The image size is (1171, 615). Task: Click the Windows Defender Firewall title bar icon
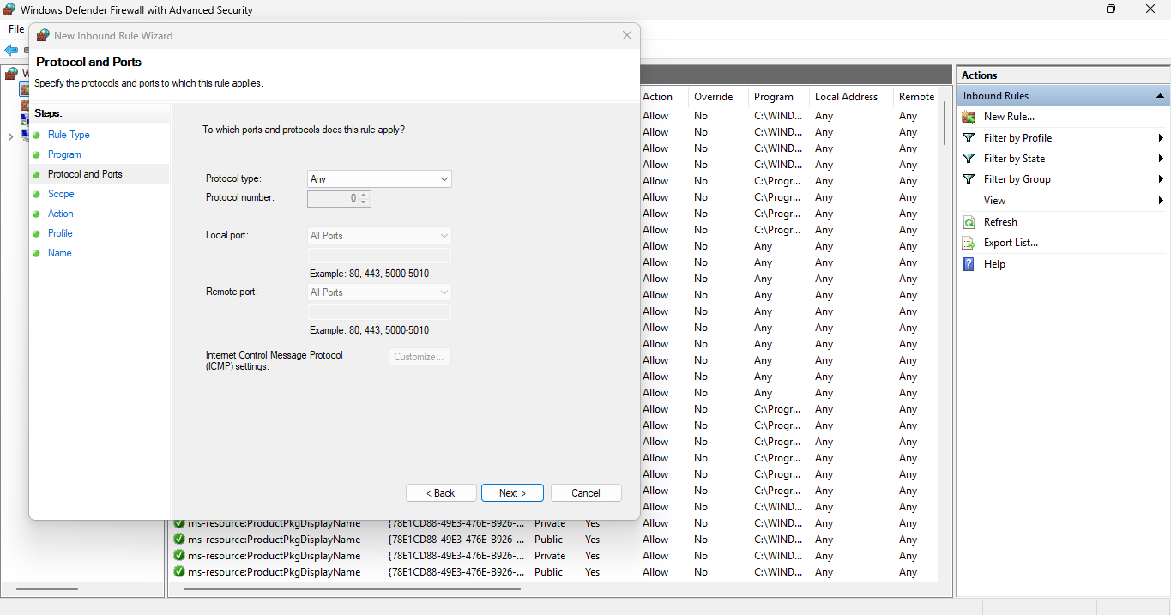pyautogui.click(x=9, y=9)
